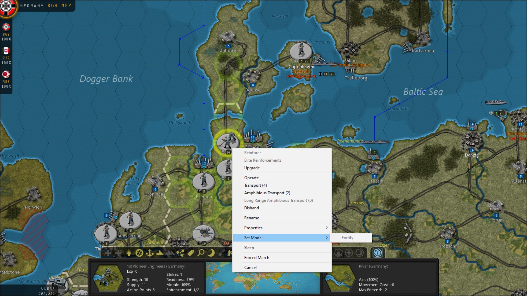Click the River terrain hexagon thumbnail
The image size is (527, 296).
(340, 278)
